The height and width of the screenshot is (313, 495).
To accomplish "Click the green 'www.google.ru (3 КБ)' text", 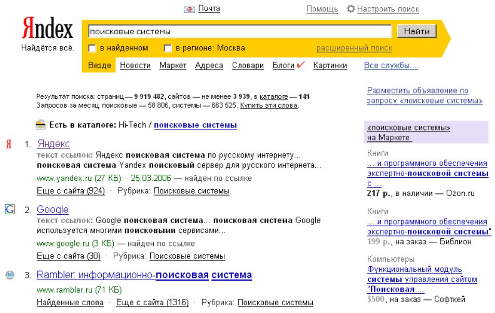I will (75, 243).
